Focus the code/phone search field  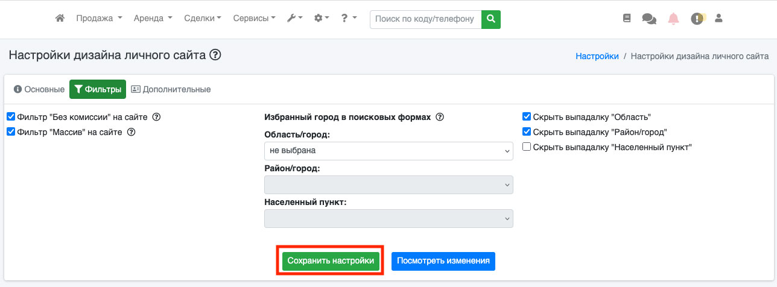click(425, 19)
